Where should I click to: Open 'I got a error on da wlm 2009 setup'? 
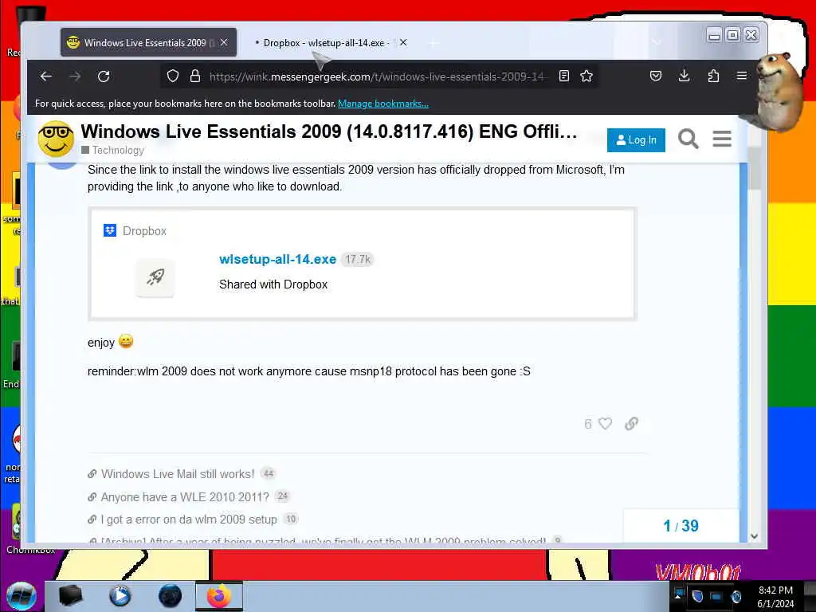point(189,520)
